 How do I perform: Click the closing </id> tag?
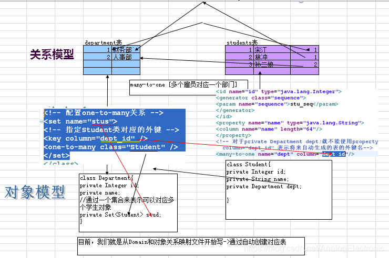point(224,116)
